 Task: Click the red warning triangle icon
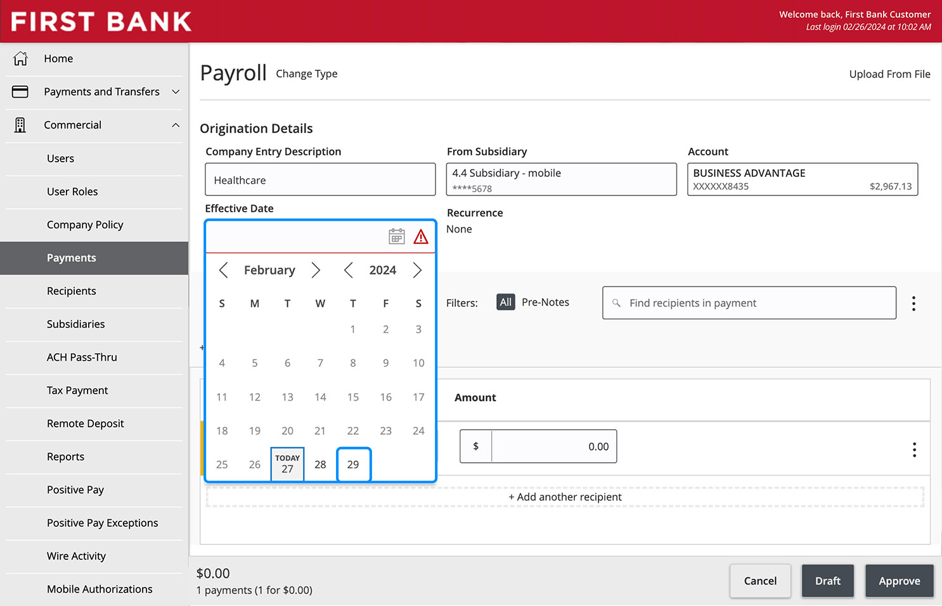pyautogui.click(x=421, y=236)
